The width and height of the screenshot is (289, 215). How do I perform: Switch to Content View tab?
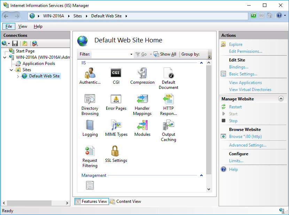click(125, 201)
